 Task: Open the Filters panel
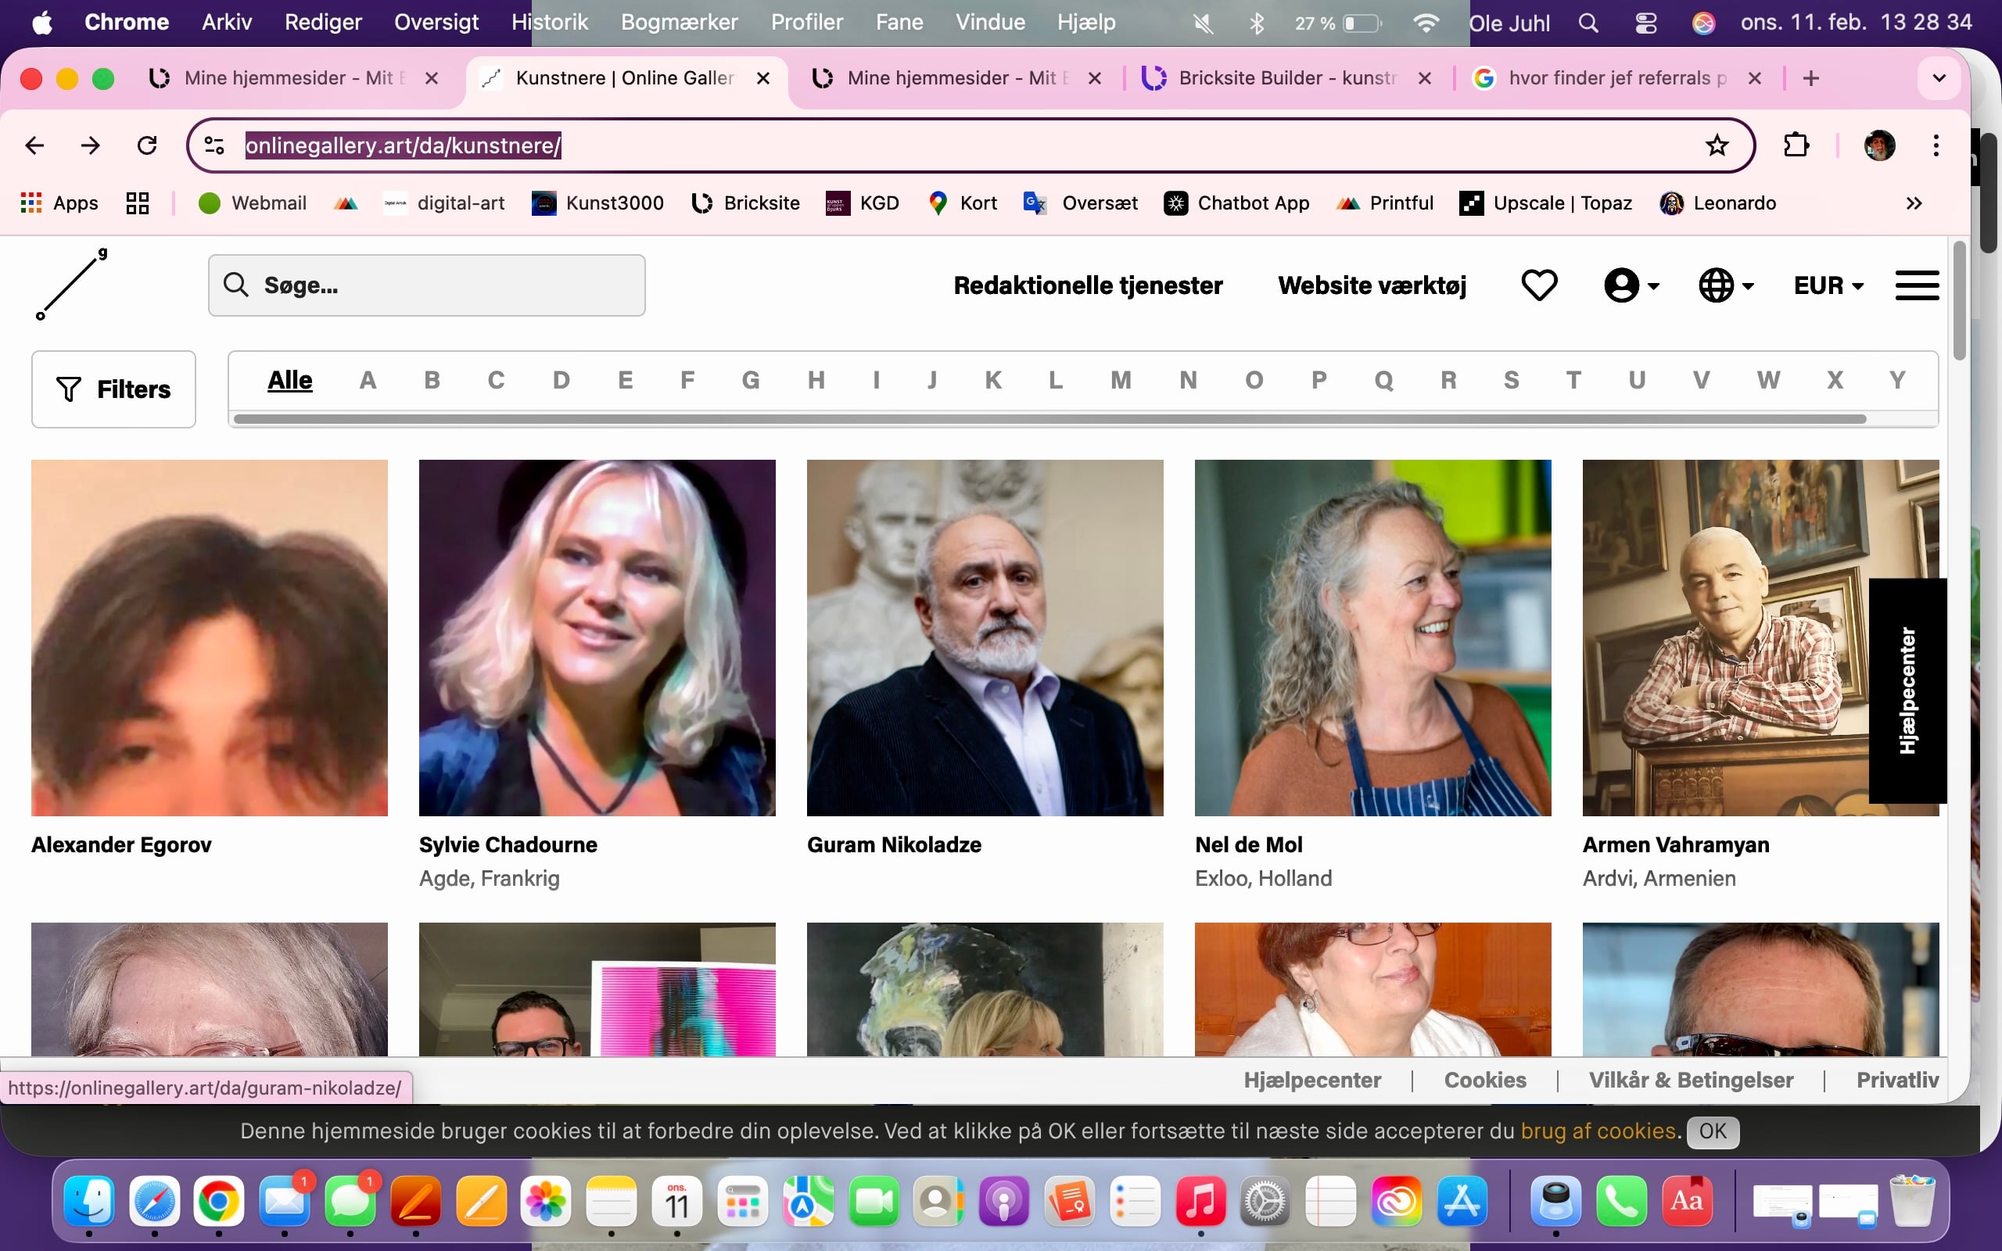(x=113, y=389)
